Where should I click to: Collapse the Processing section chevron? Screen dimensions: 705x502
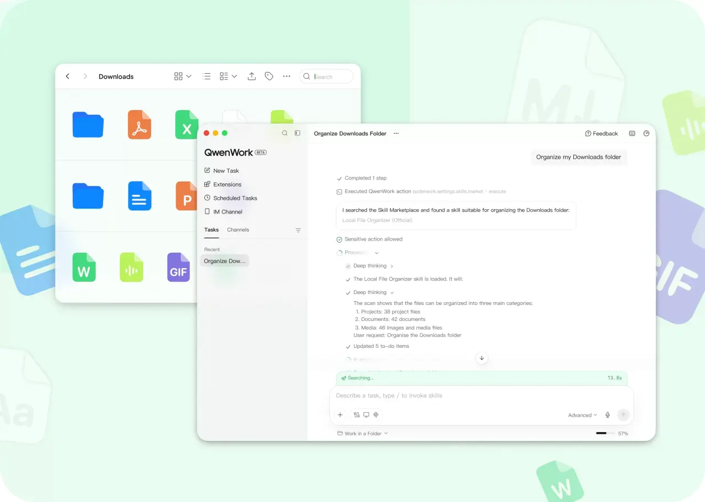tap(377, 253)
